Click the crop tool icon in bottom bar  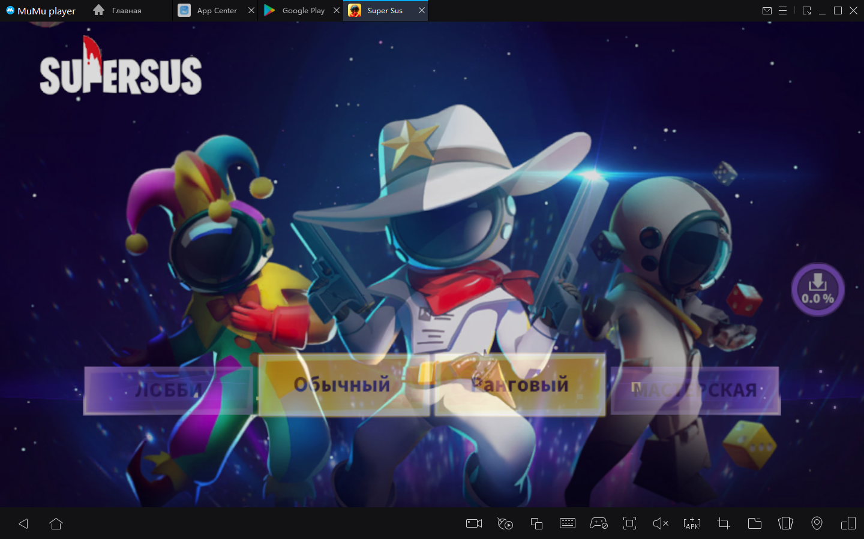724,523
